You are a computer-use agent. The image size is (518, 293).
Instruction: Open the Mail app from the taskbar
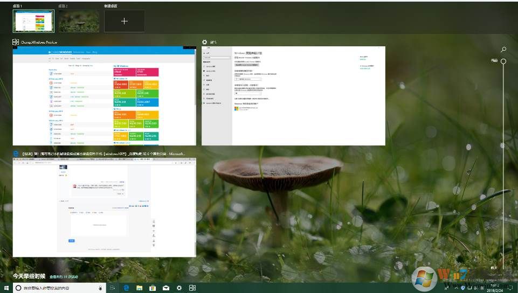pos(166,288)
